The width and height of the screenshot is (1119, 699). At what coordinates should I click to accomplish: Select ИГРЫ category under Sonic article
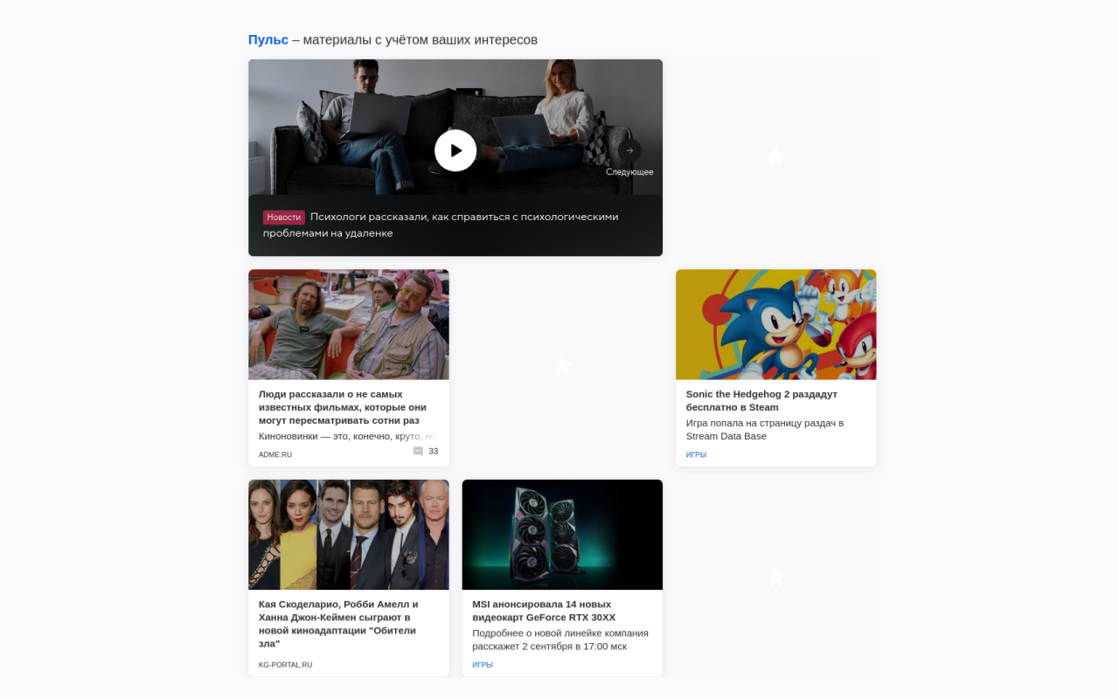696,454
